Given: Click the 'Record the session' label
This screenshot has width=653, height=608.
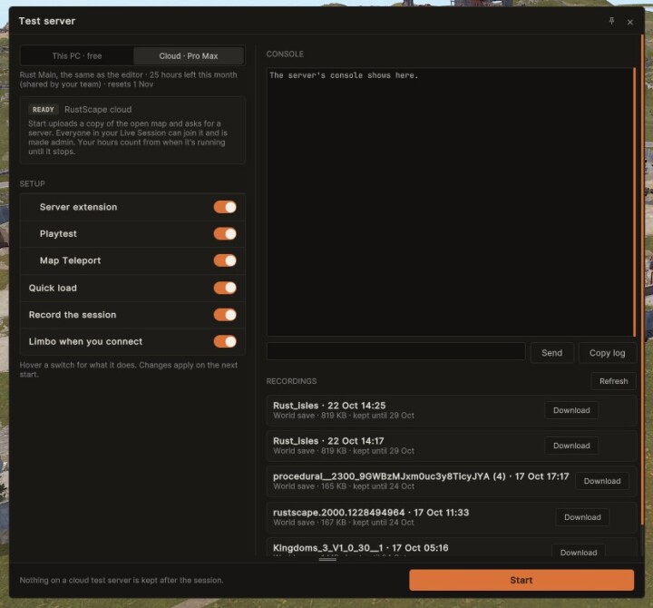Looking at the screenshot, I should (x=73, y=315).
